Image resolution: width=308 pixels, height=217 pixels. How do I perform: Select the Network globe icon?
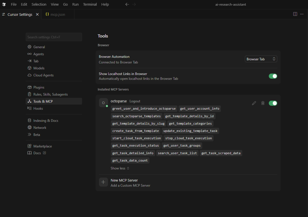click(29, 128)
